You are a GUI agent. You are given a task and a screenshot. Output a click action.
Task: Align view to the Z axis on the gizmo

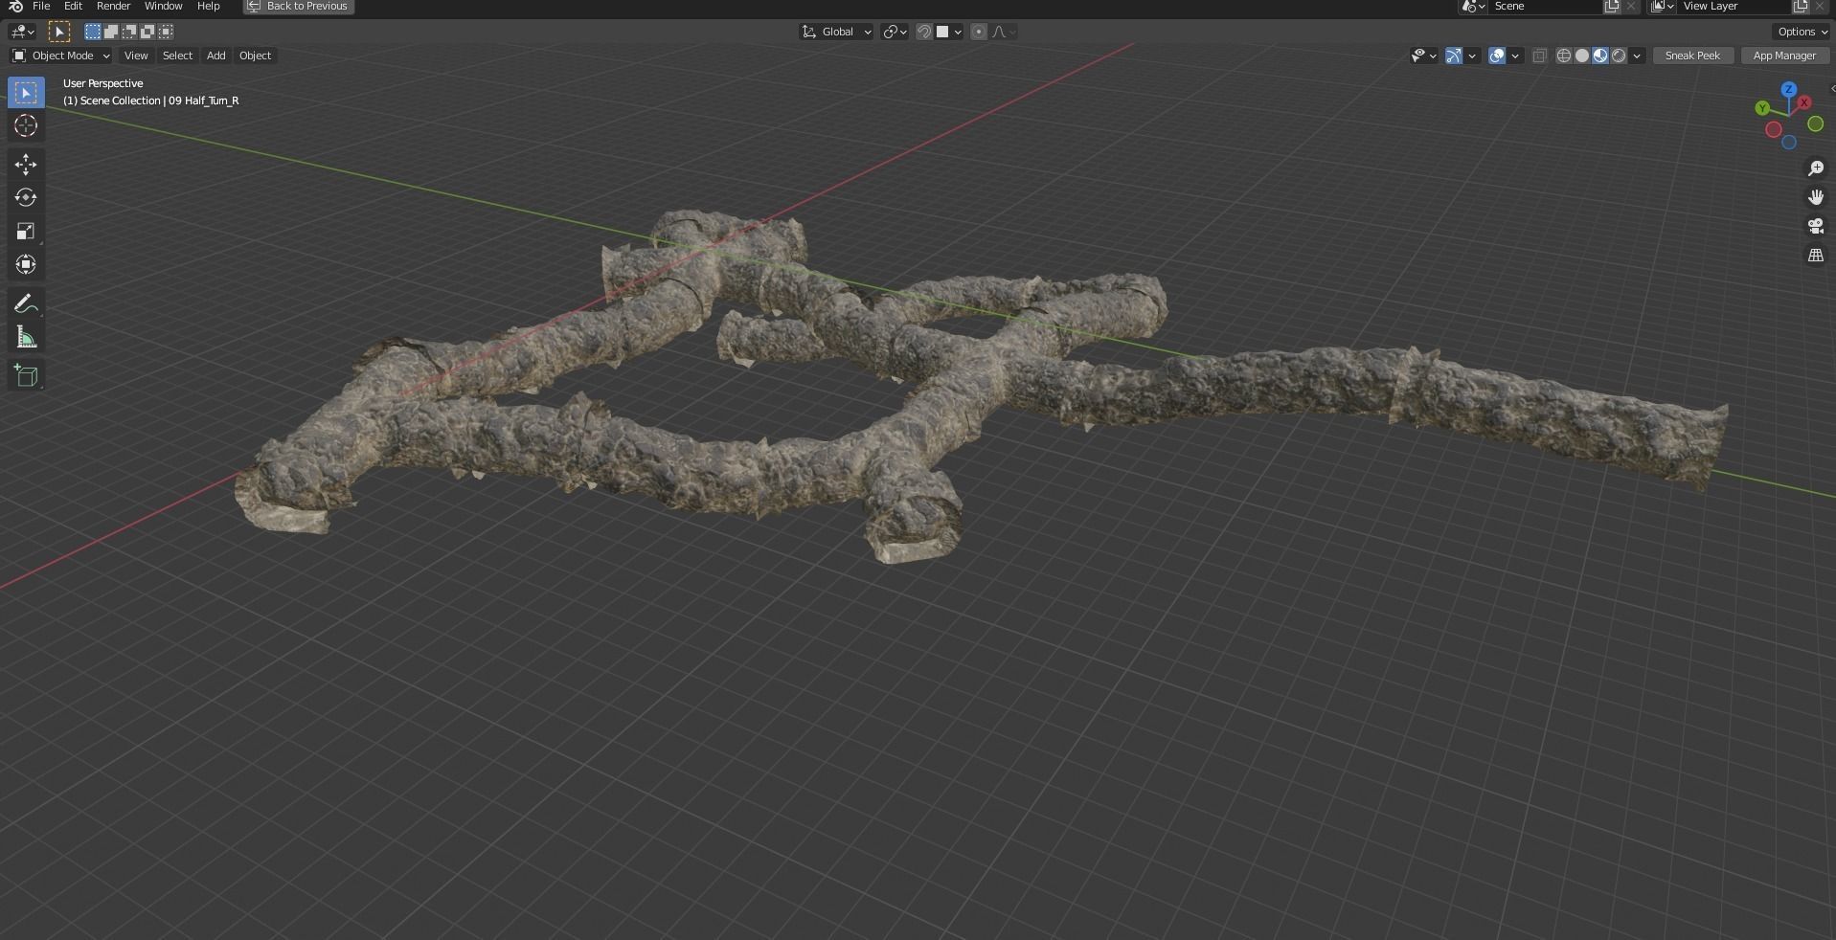1788,89
